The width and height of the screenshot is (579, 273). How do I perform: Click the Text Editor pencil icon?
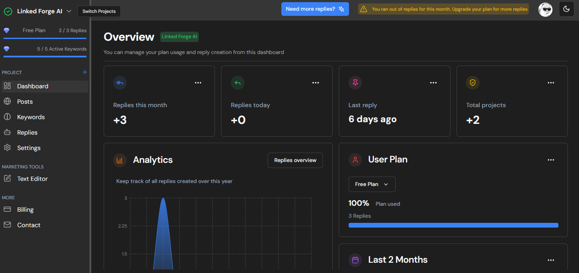[x=7, y=179]
